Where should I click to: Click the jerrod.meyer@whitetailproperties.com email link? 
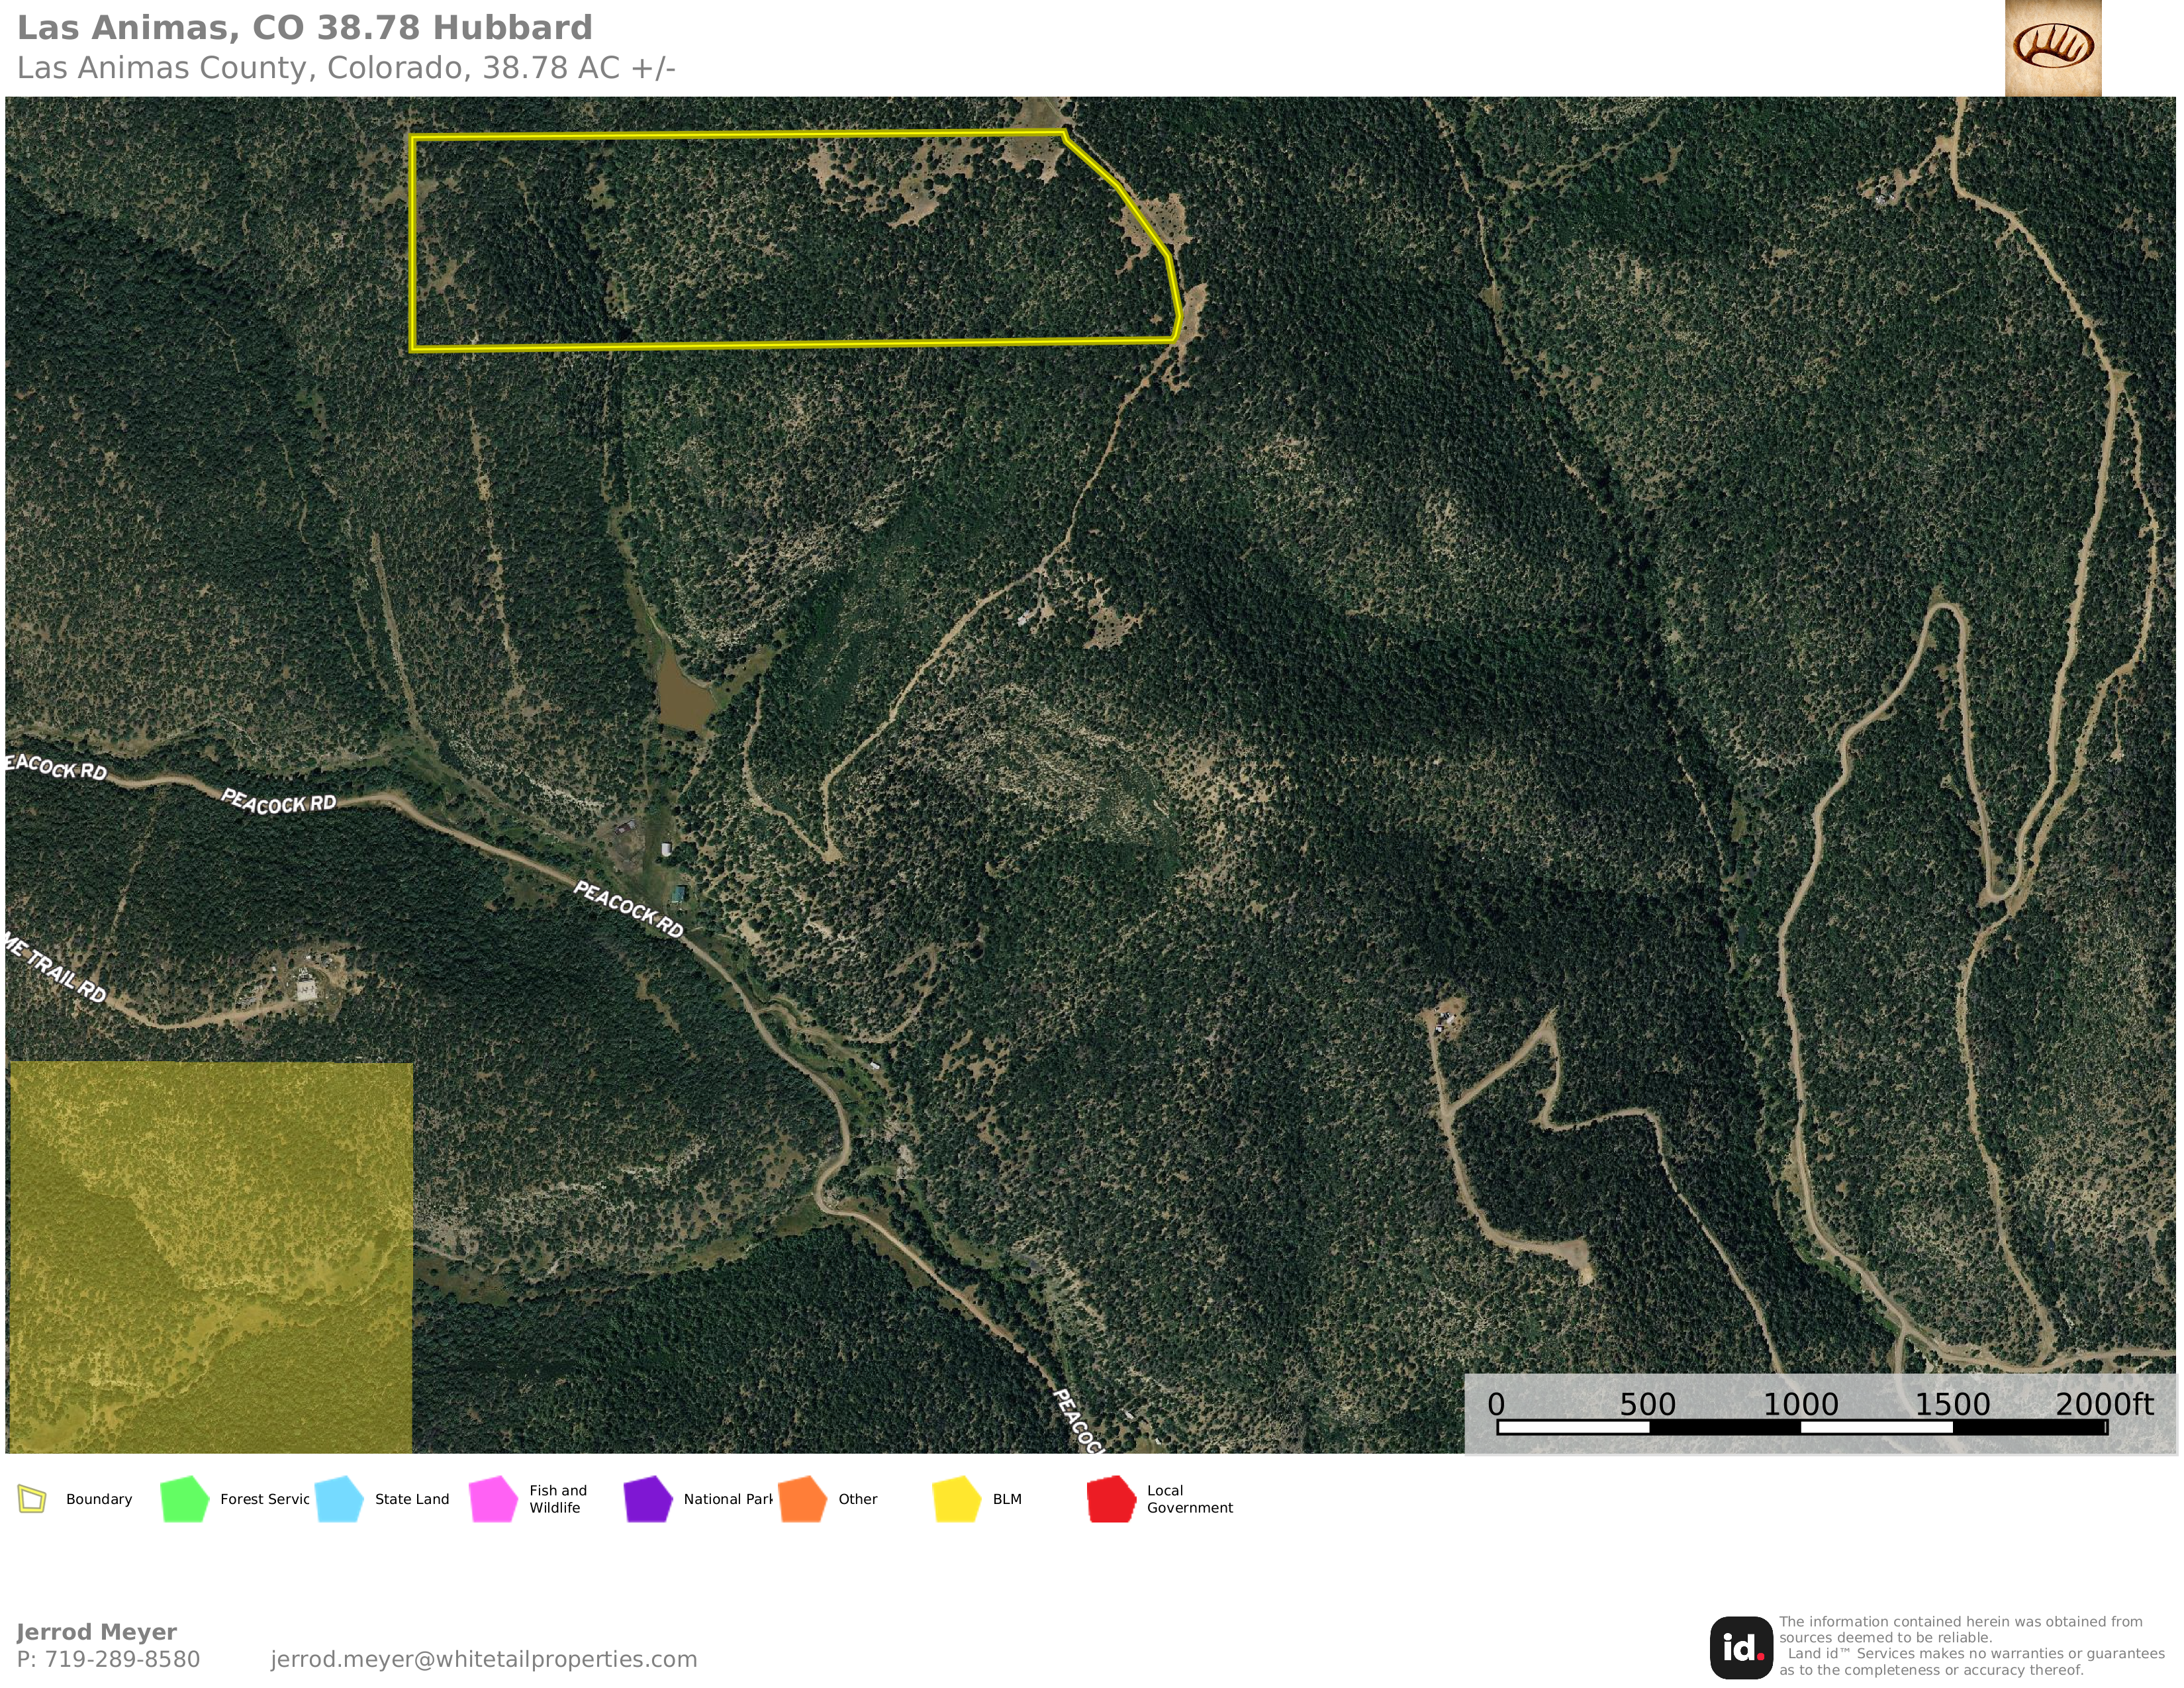[483, 1659]
